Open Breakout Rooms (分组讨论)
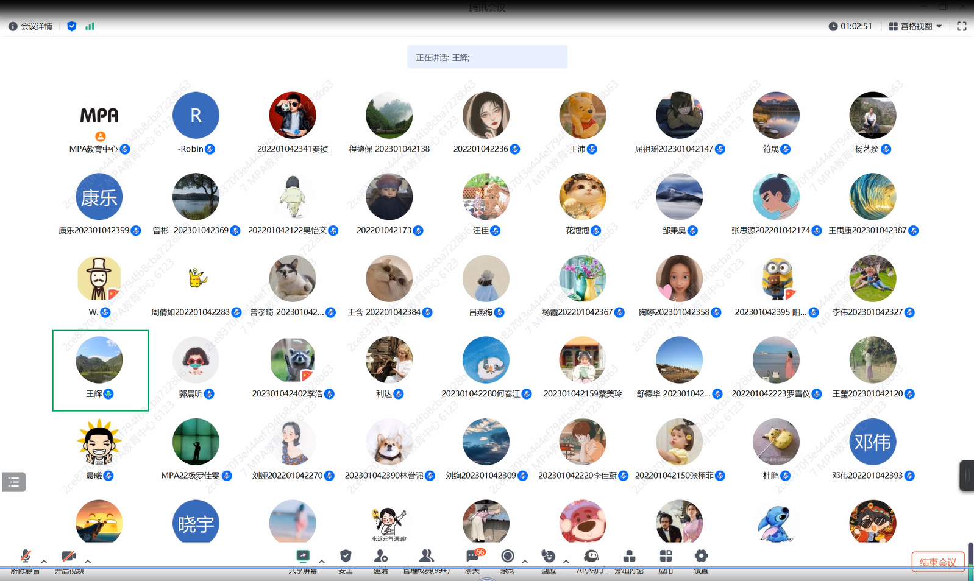The height and width of the screenshot is (581, 974). point(629,557)
